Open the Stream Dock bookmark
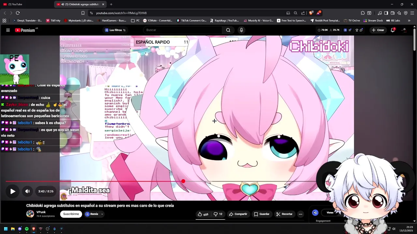This screenshot has width=417, height=234. pyautogui.click(x=373, y=20)
